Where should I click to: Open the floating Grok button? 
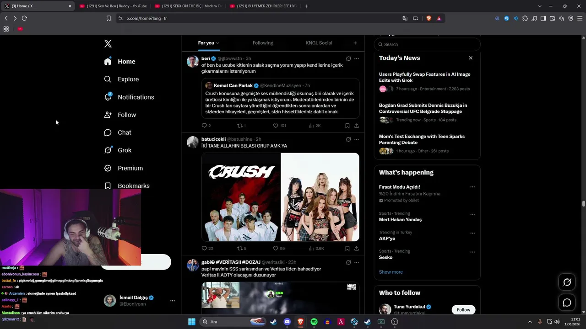tap(567, 282)
